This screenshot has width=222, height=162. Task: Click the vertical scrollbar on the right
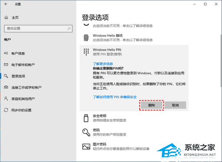[x=221, y=61]
